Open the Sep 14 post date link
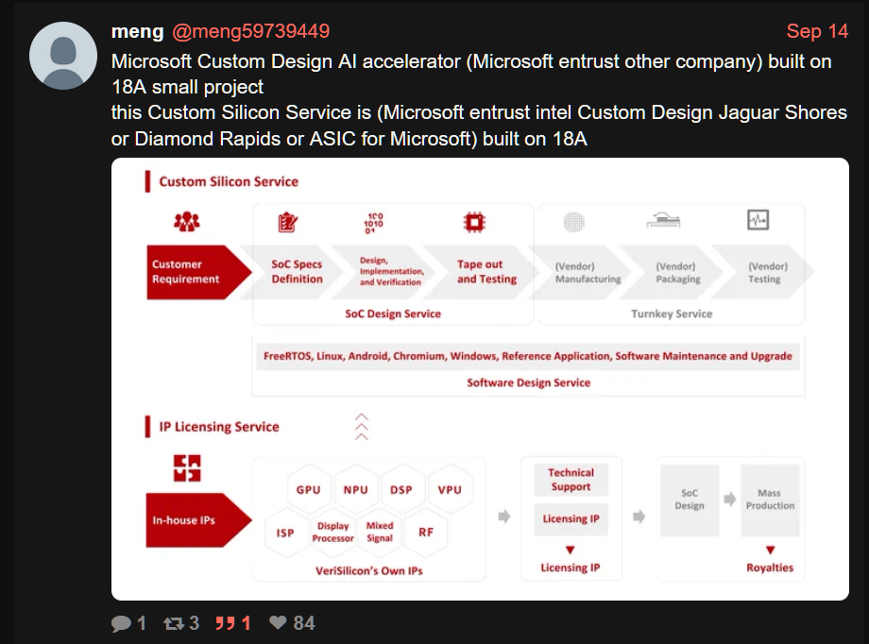 pyautogui.click(x=817, y=31)
